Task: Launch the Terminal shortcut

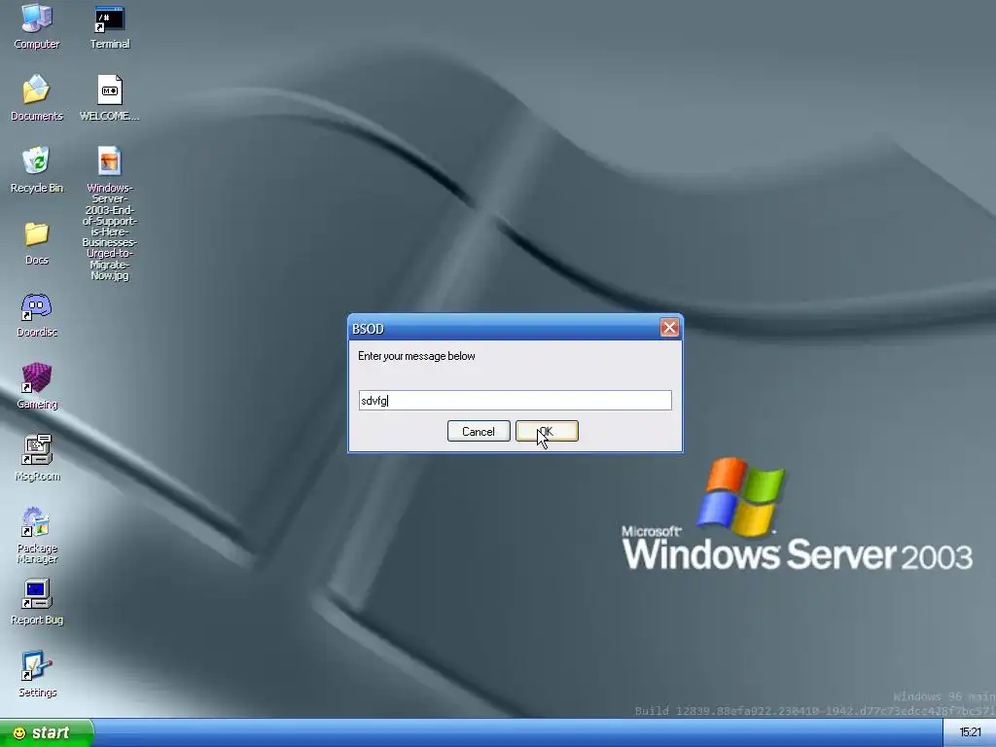Action: pyautogui.click(x=110, y=26)
